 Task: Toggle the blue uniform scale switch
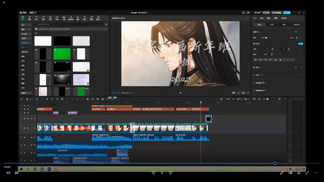tap(300, 44)
